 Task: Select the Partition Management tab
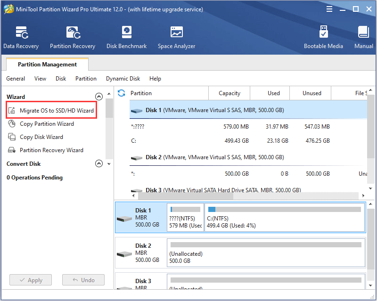point(48,65)
